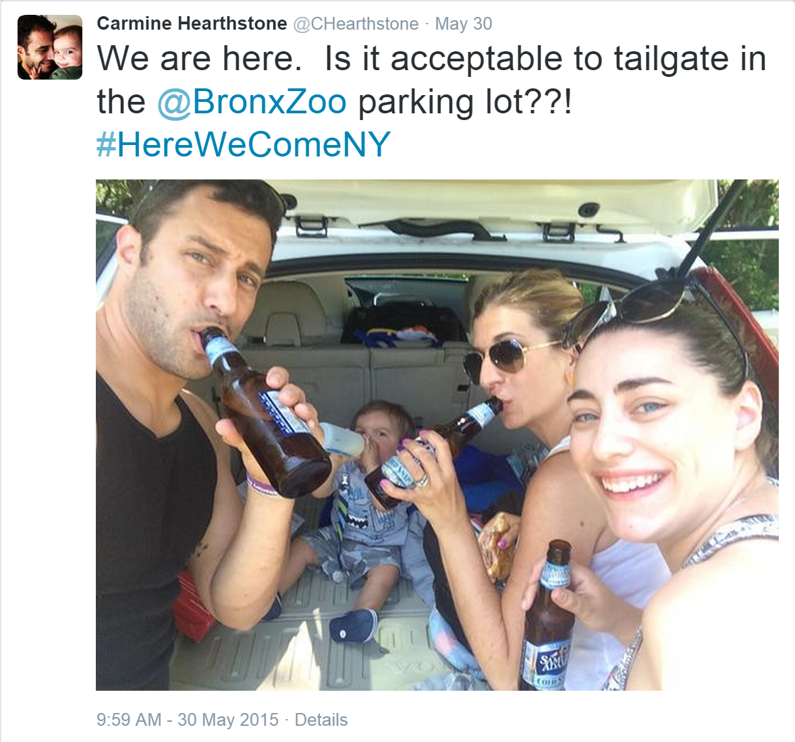Click the Carmine Hearthstone display name

coord(192,24)
